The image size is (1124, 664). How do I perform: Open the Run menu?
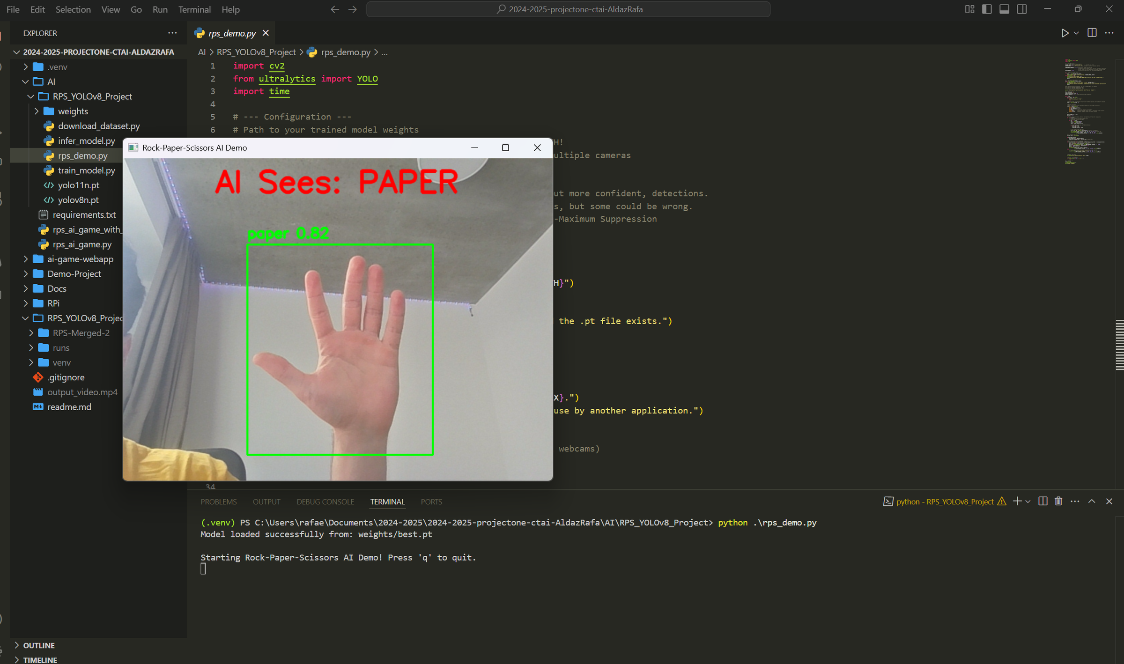[x=160, y=9]
